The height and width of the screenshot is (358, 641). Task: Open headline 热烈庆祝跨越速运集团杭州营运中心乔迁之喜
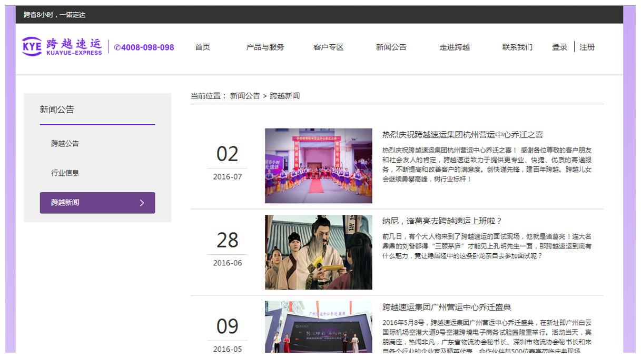[x=462, y=135]
